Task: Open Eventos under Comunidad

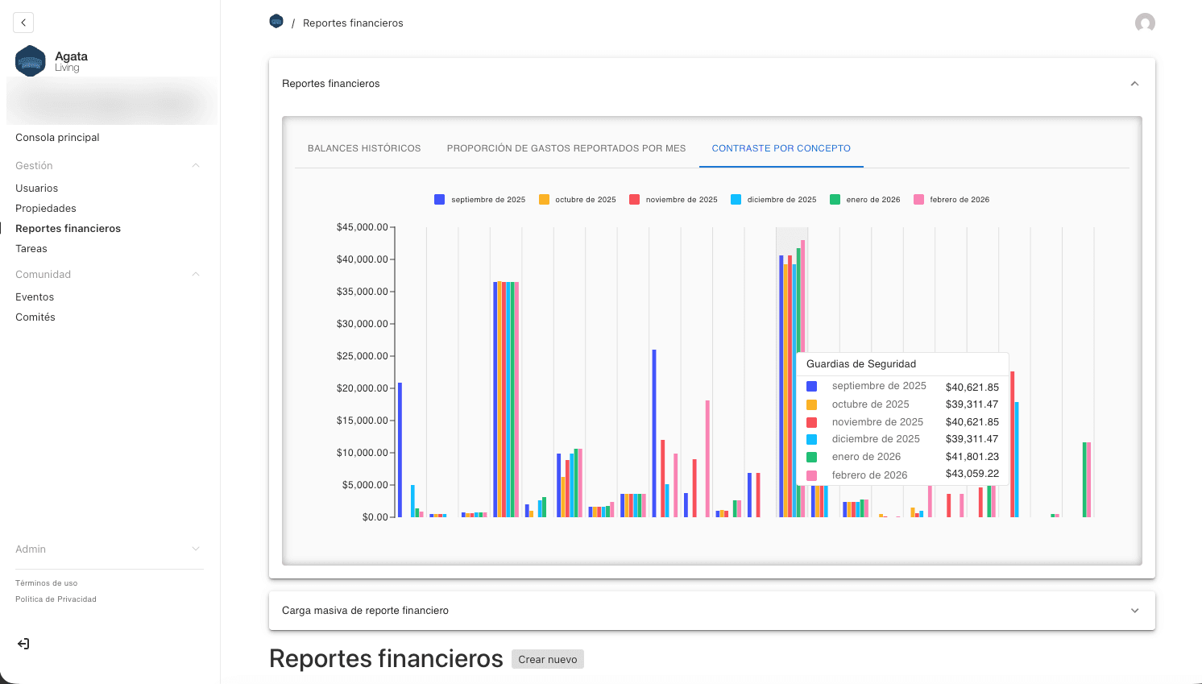Action: point(35,296)
